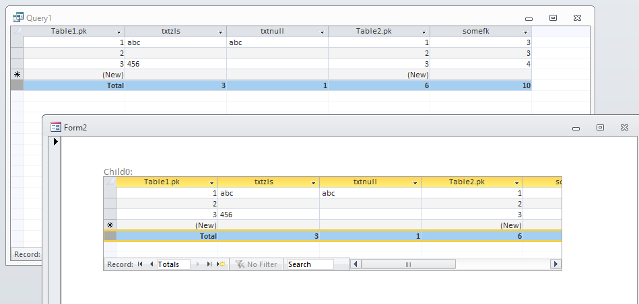Click the No Filter button in Child0
The image size is (639, 304).
click(x=257, y=264)
